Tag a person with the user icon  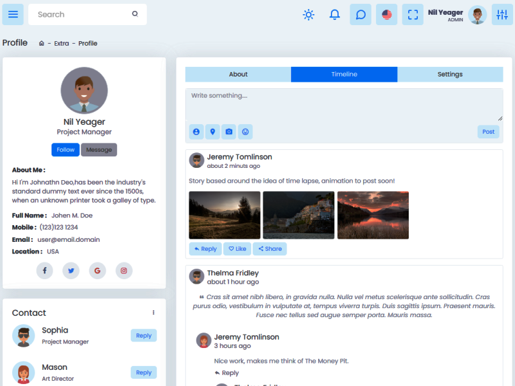pos(196,131)
